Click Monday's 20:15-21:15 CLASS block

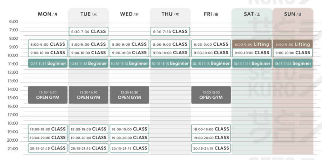pos(48,148)
